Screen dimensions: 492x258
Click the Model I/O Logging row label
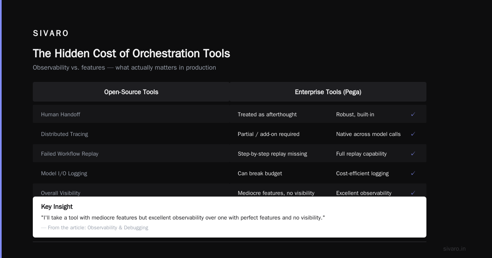coord(64,173)
